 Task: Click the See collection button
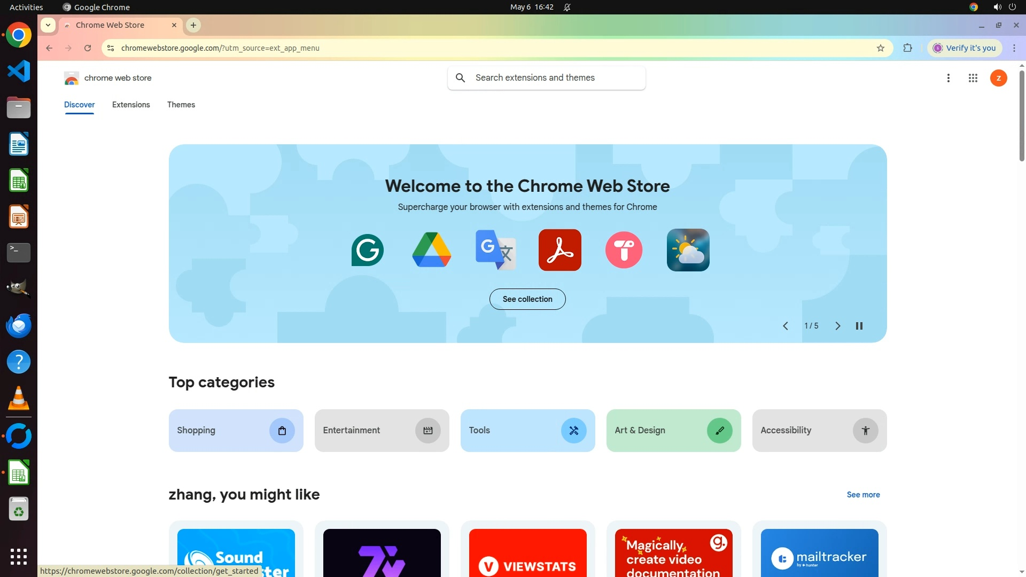click(527, 299)
